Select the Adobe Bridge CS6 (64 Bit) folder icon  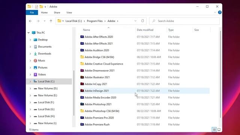pos(82,57)
